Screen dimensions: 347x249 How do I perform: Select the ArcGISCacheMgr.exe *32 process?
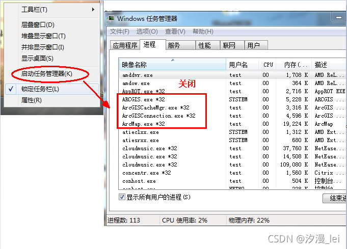pyautogui.click(x=232, y=107)
